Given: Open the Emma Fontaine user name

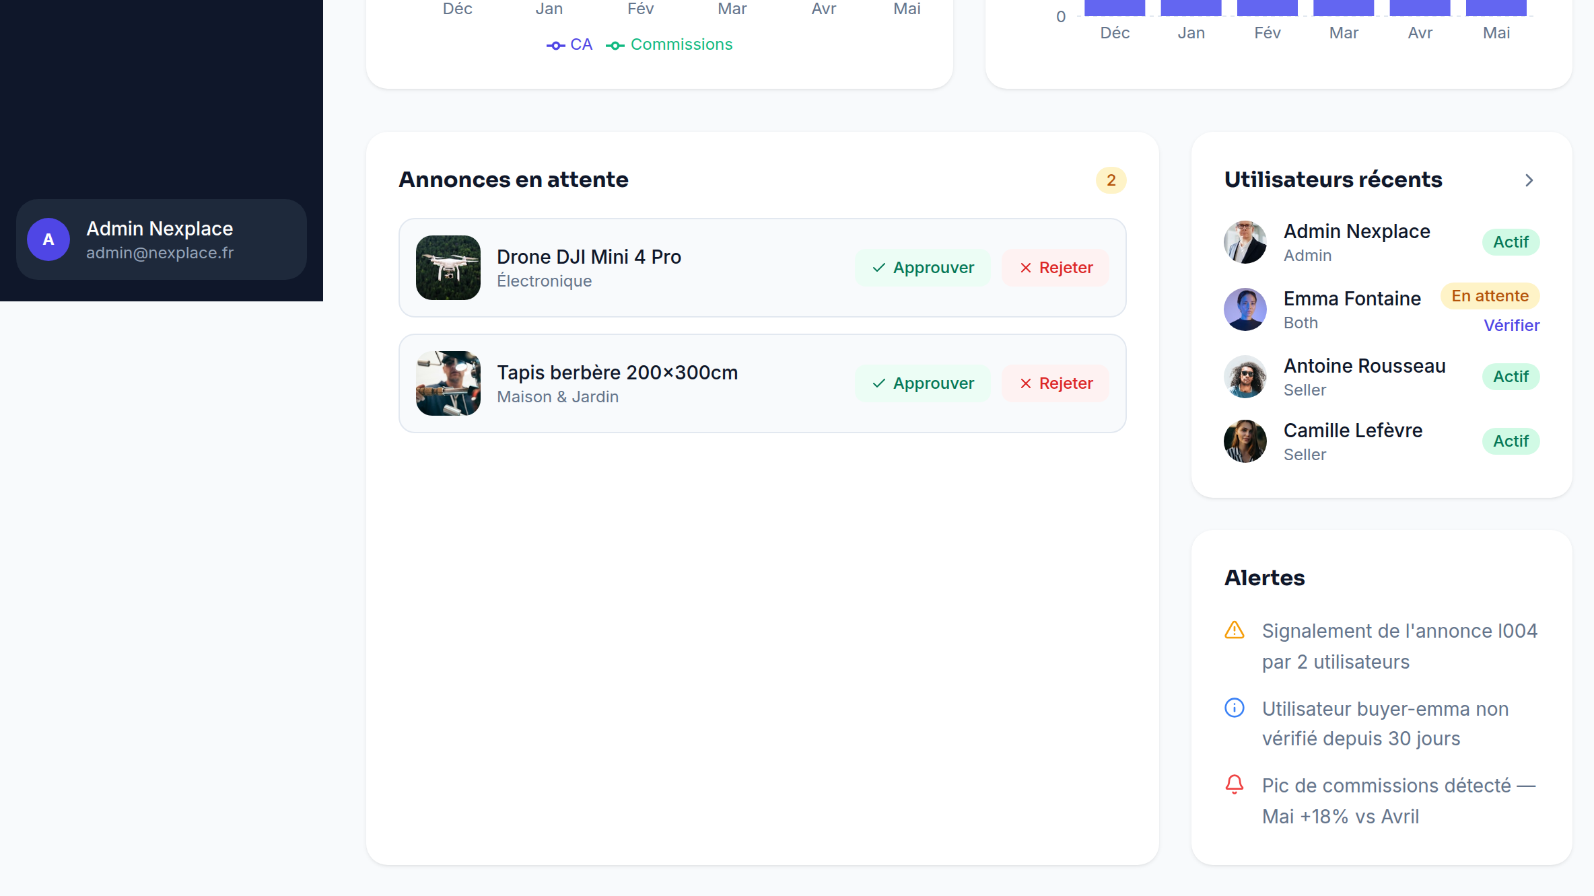Looking at the screenshot, I should tap(1352, 299).
